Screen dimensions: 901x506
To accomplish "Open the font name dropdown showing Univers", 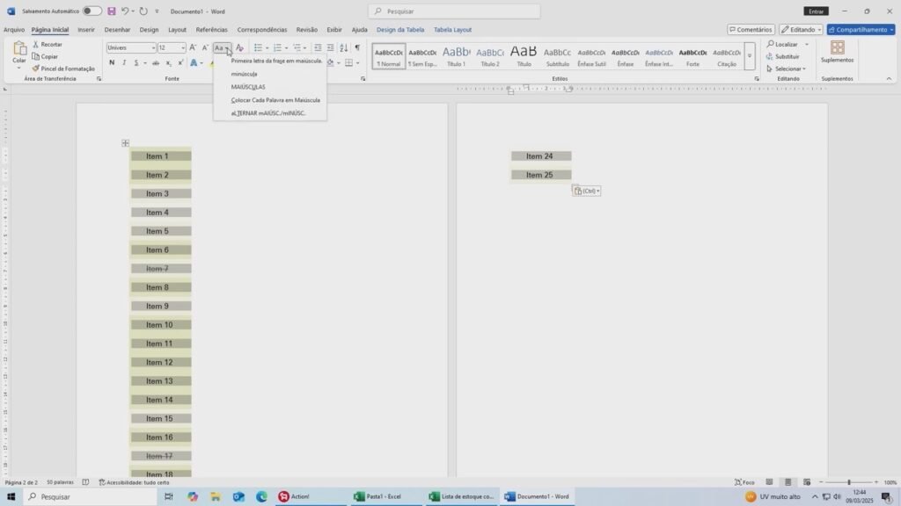I will click(130, 48).
